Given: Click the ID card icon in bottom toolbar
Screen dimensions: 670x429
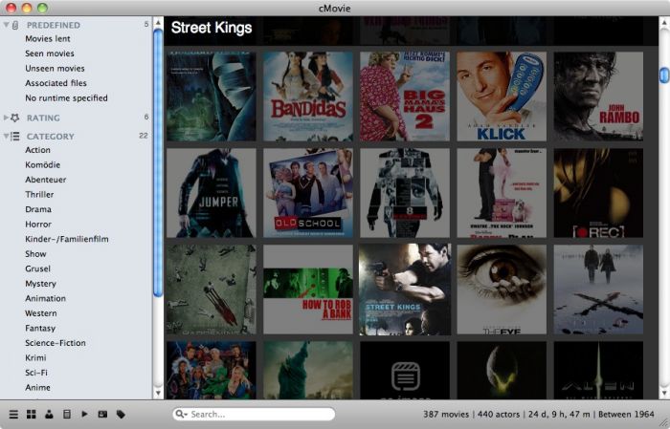Looking at the screenshot, I should (102, 414).
